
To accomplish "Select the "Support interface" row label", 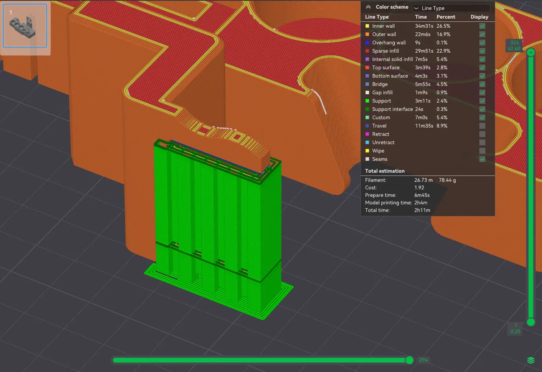I will coord(393,109).
